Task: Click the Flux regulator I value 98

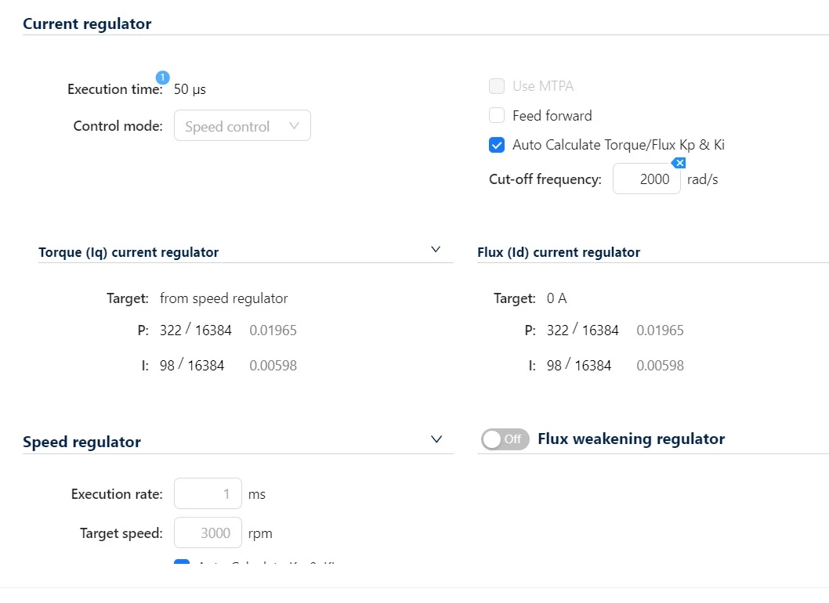Action: pos(554,365)
